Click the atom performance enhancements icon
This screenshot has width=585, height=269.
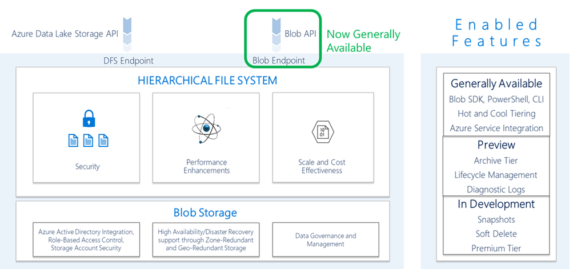207,128
